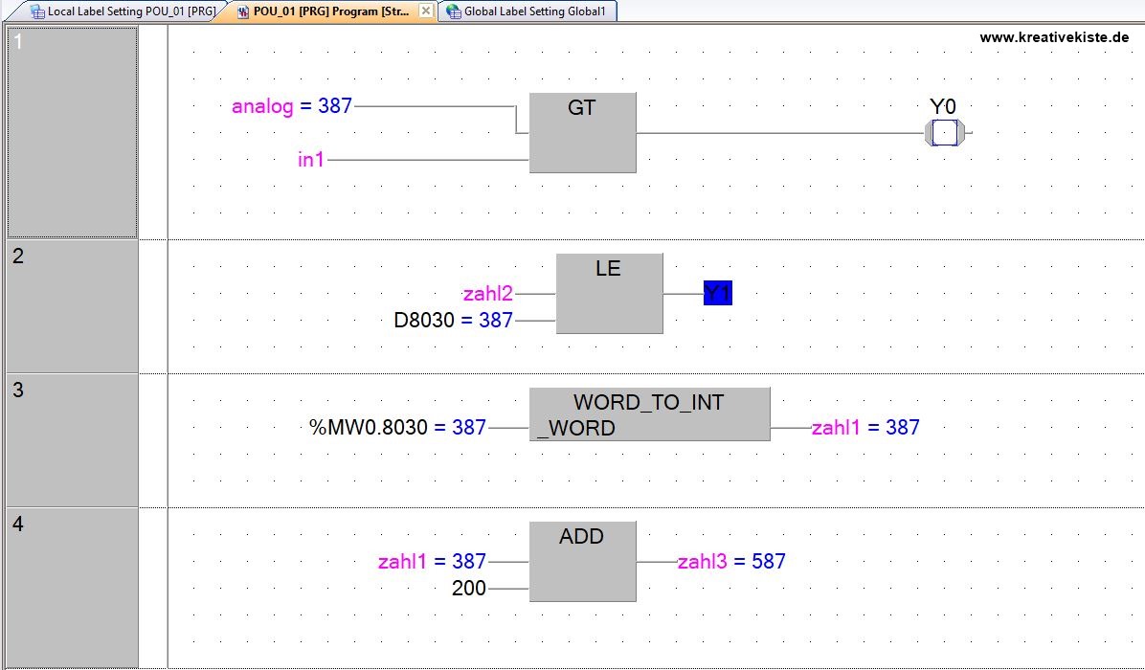Click the Global Label globe icon
1145x670 pixels.
(453, 11)
